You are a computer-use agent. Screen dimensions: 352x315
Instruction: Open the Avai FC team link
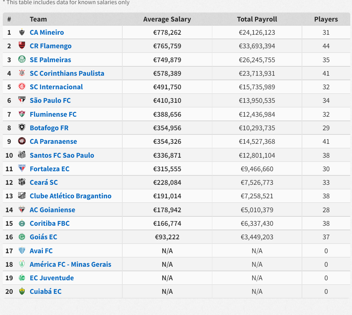41,251
